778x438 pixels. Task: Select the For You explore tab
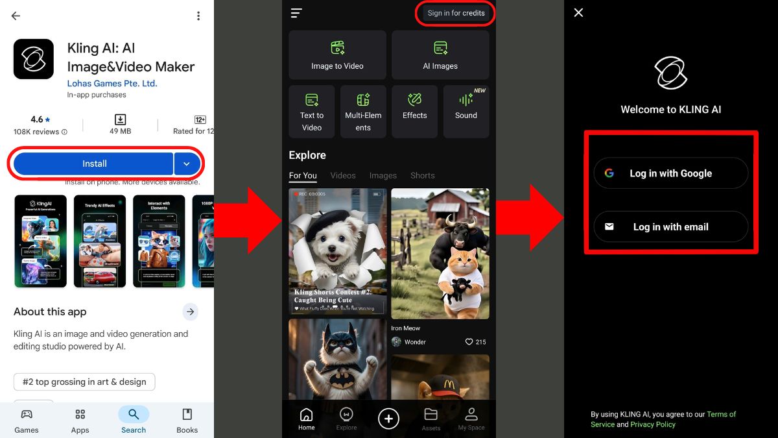click(x=303, y=176)
